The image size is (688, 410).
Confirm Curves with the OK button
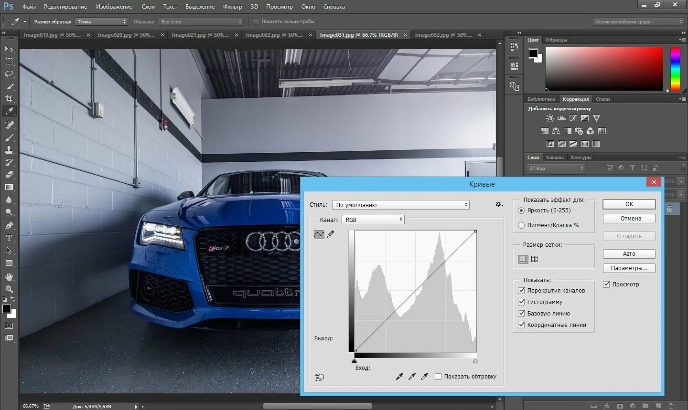[x=629, y=204]
